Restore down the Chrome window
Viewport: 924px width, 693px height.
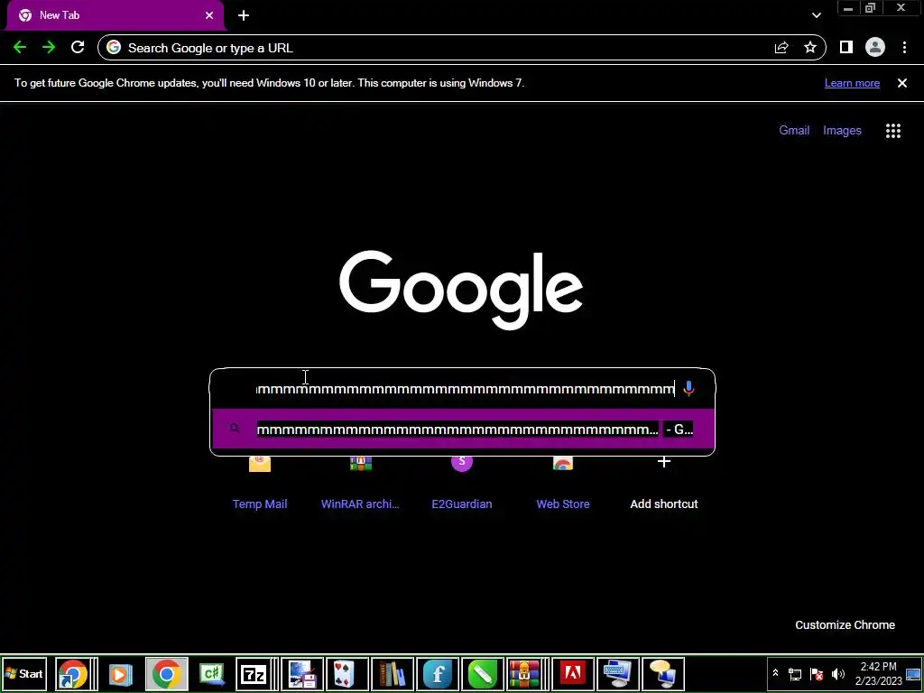click(871, 8)
